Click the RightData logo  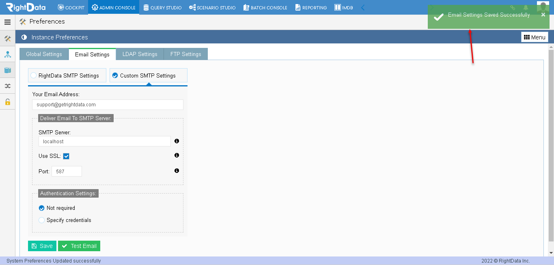(x=26, y=7)
